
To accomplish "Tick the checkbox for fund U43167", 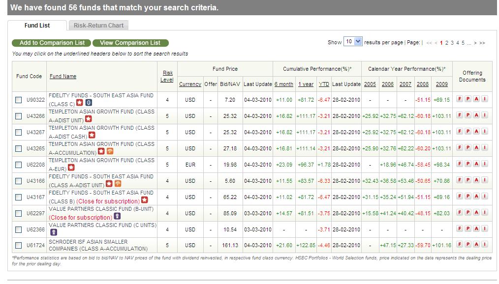I will [x=19, y=197].
